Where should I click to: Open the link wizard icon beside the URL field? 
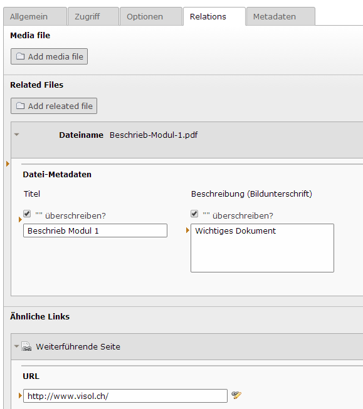point(236,395)
